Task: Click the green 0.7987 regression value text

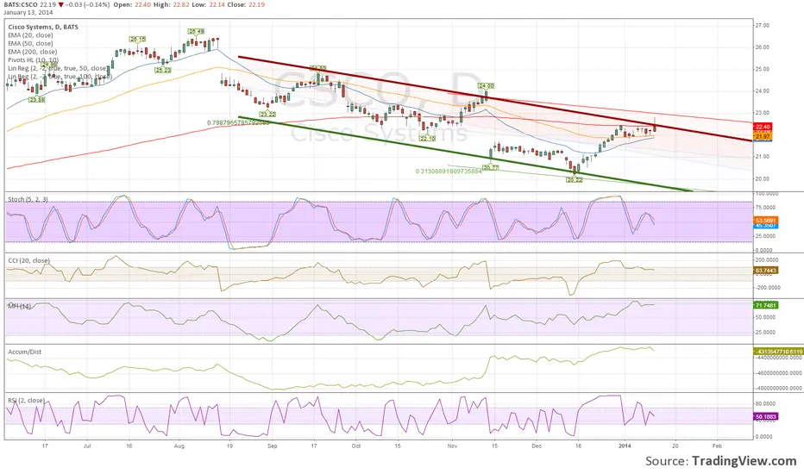Action: tap(238, 122)
